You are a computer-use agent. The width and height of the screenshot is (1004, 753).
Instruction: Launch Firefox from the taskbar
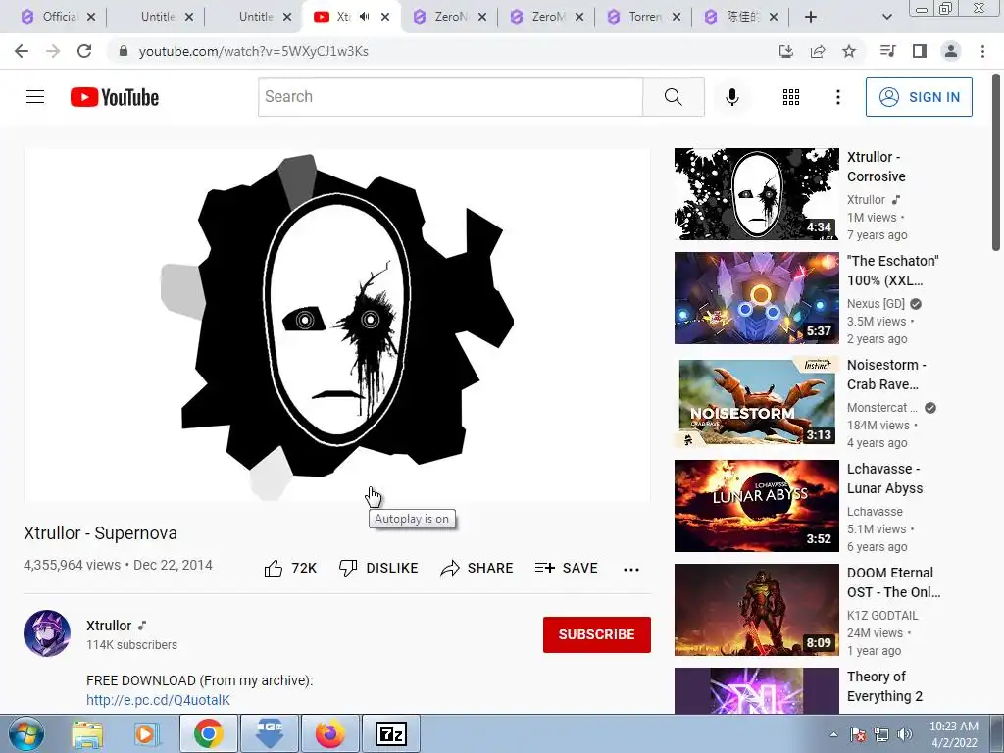(x=329, y=733)
